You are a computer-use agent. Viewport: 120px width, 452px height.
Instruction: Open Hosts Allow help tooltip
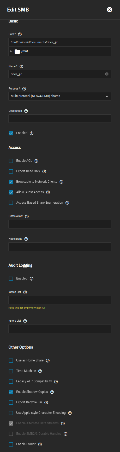click(x=27, y=216)
